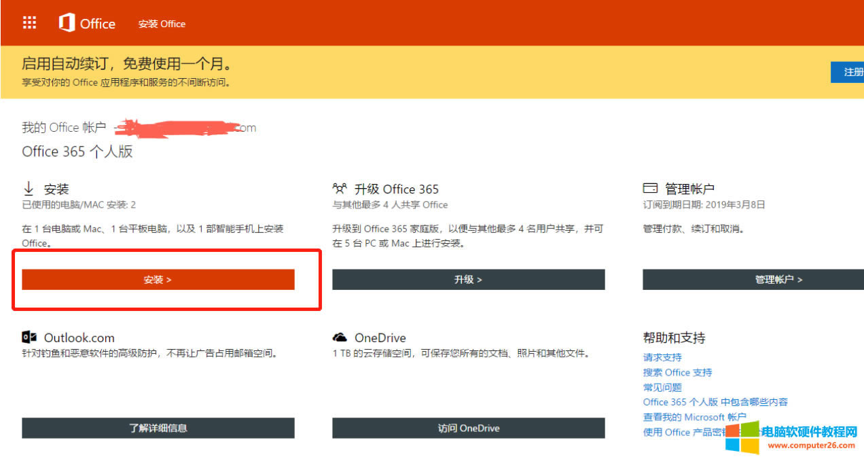Open the 常见问题 link
This screenshot has height=459, width=864.
tap(662, 387)
